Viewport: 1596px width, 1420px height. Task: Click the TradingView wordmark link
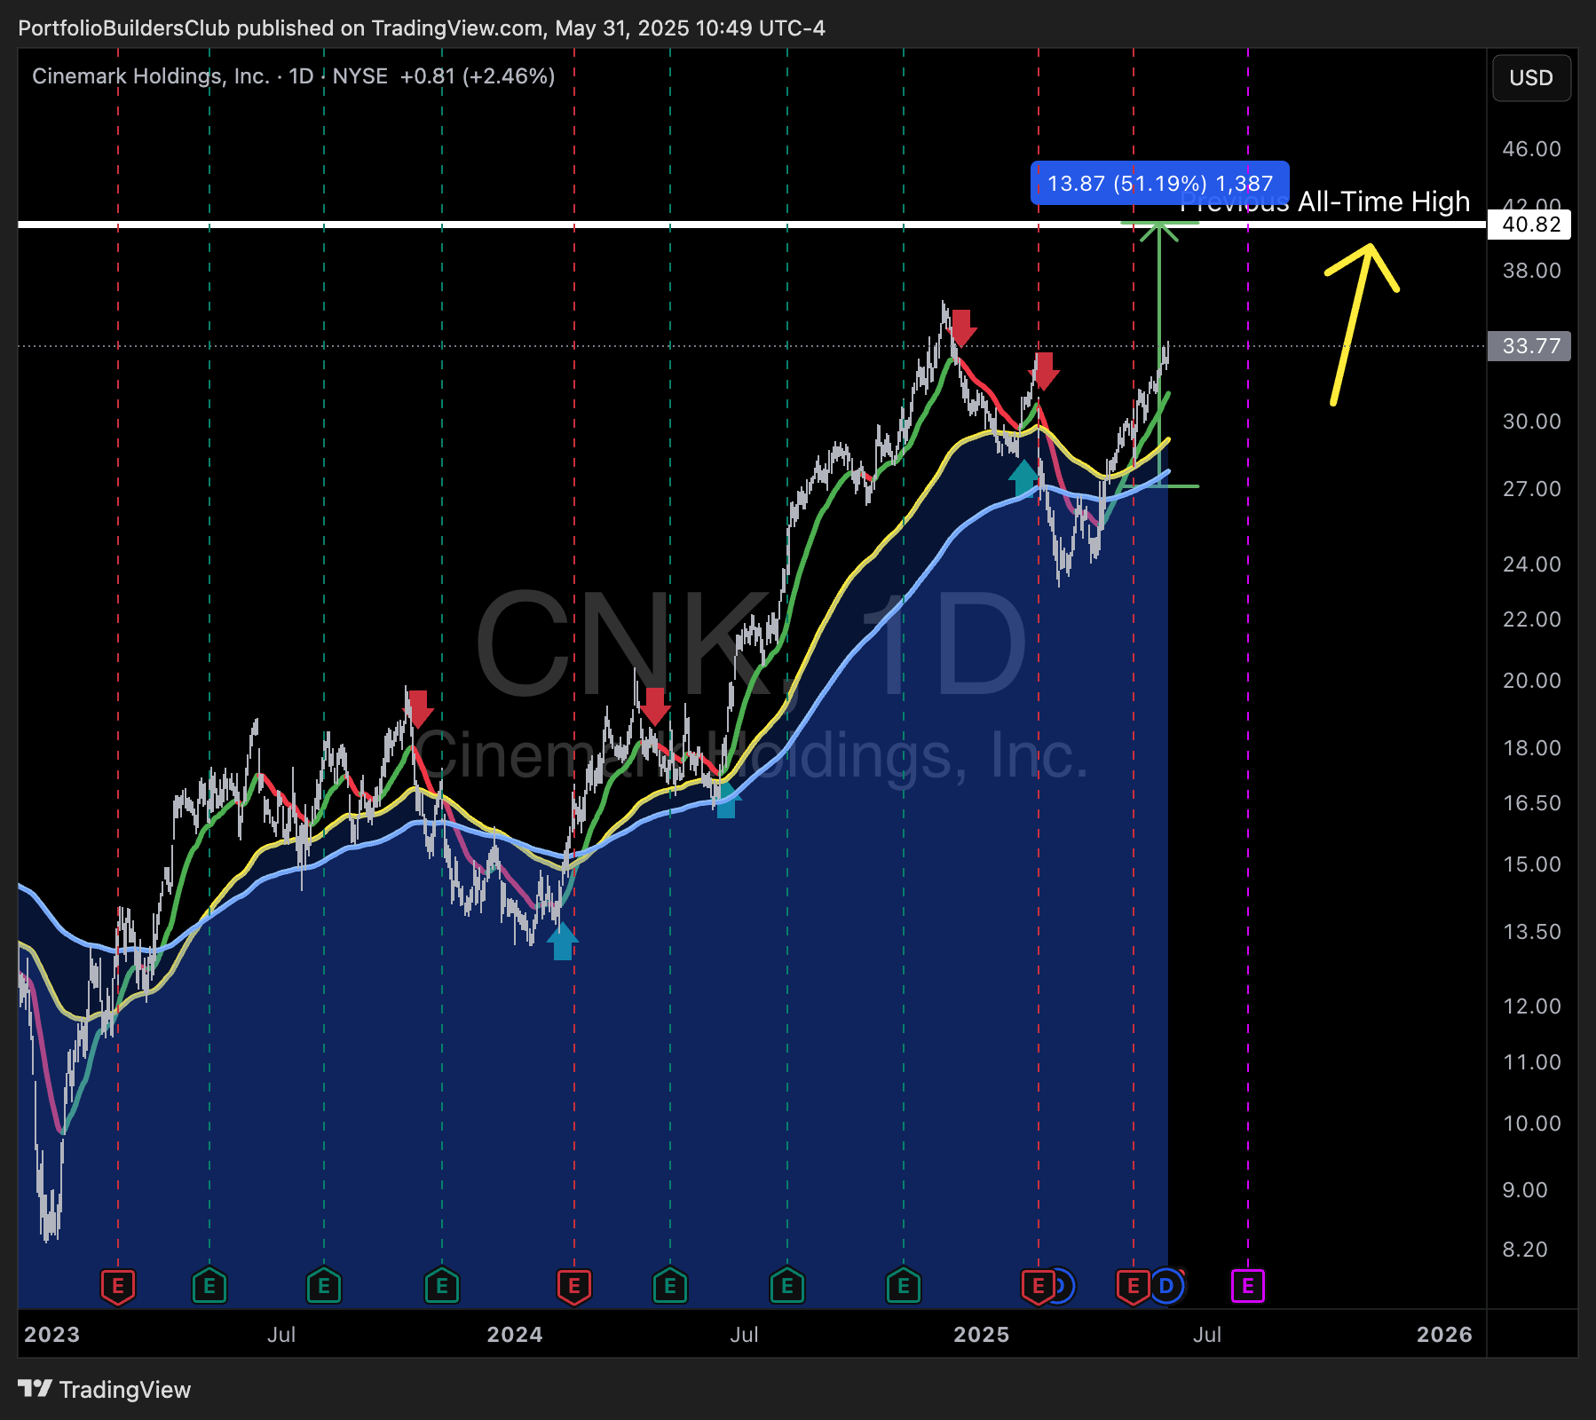click(125, 1390)
